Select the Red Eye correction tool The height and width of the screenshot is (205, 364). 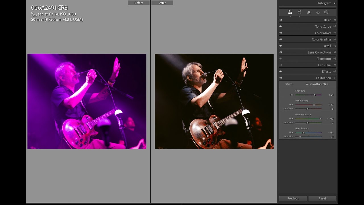[x=318, y=12]
